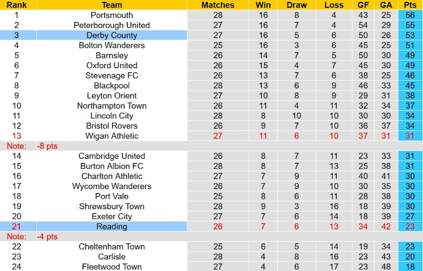This screenshot has width=423, height=271.
Task: Select Cheltenham Town team name
Action: [112, 246]
